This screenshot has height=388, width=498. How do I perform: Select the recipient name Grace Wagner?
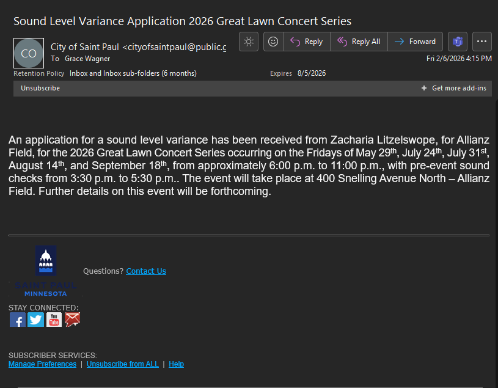[x=87, y=59]
